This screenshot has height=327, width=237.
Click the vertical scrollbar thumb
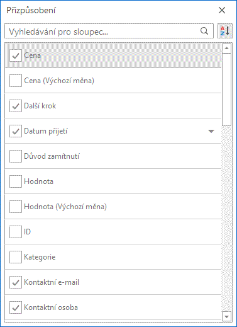pos(226,89)
